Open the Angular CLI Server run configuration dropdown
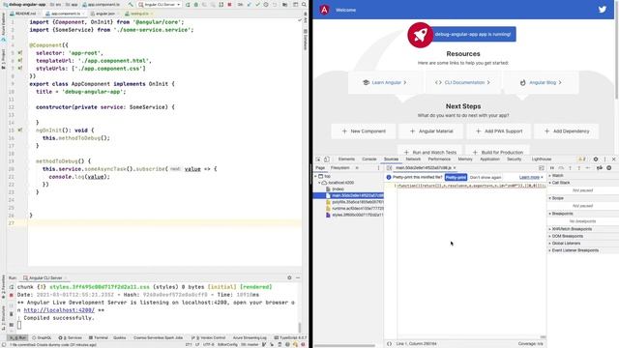The height and width of the screenshot is (348, 619). coord(160,4)
